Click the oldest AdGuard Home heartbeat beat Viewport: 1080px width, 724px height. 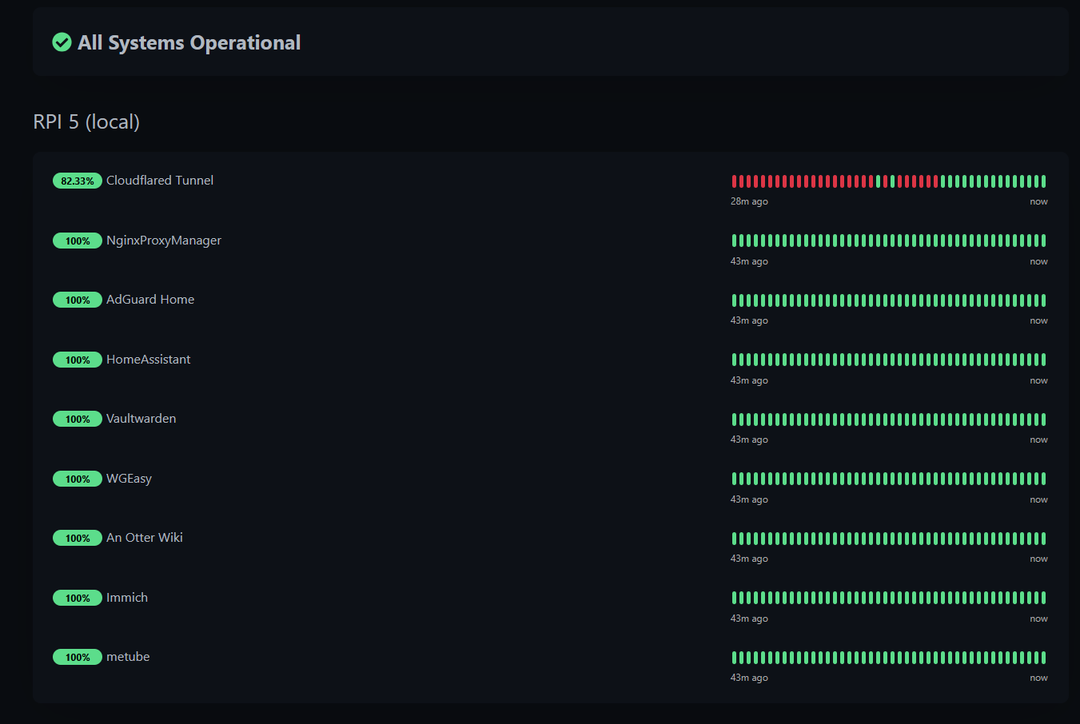click(x=735, y=300)
